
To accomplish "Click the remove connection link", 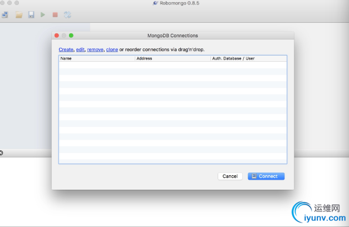I will [x=95, y=50].
